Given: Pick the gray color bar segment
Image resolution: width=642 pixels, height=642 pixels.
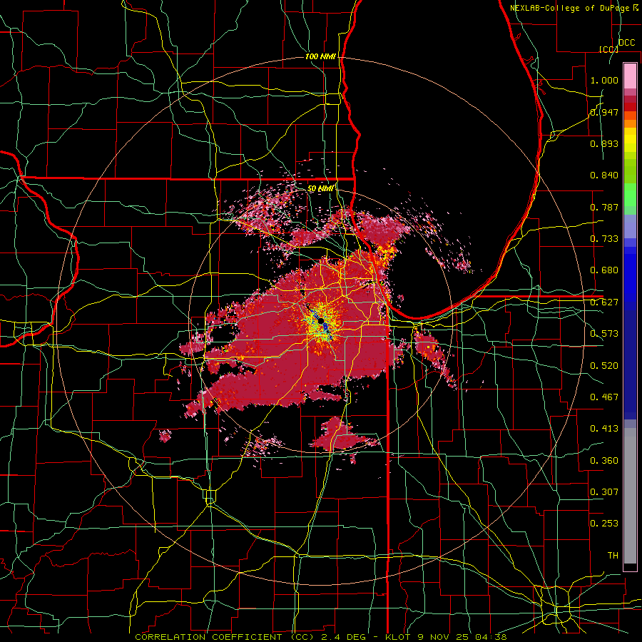Looking at the screenshot, I should click(630, 496).
